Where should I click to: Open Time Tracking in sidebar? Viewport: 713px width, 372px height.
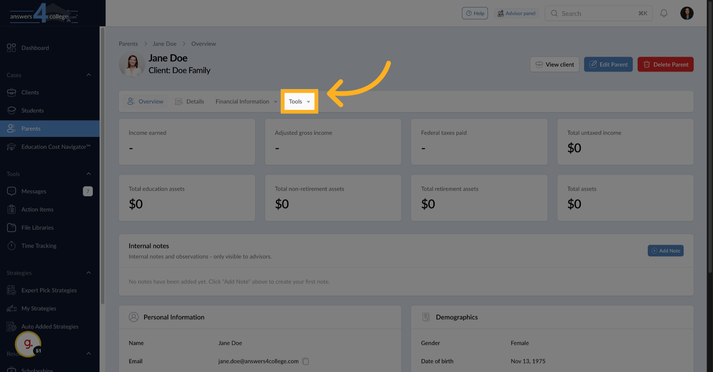pyautogui.click(x=39, y=246)
